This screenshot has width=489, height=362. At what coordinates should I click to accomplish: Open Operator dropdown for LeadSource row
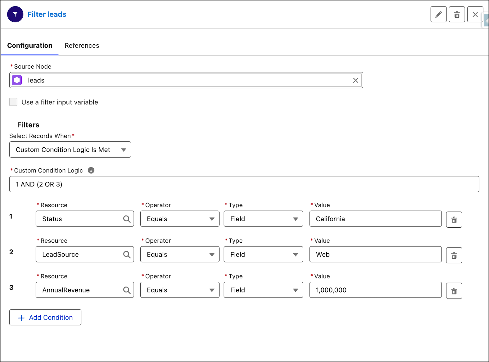(180, 254)
